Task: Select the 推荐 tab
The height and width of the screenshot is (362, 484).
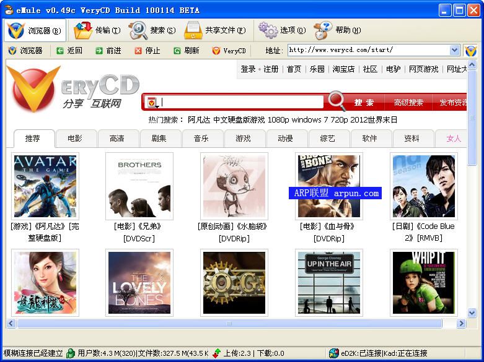Action: point(33,139)
